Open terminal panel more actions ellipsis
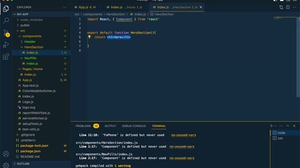Viewport: 300px width, 168px height. tap(281, 126)
